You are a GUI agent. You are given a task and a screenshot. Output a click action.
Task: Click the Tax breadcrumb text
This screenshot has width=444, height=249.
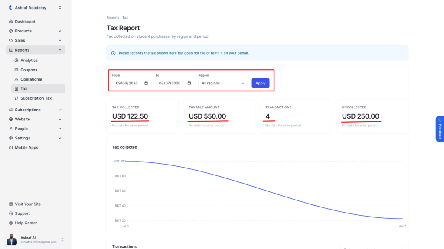(x=125, y=18)
